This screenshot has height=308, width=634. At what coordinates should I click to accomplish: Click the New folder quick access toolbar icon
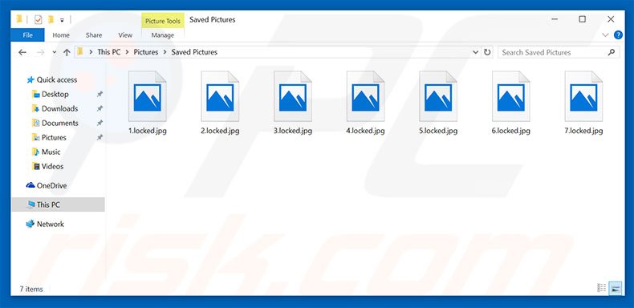click(x=51, y=19)
